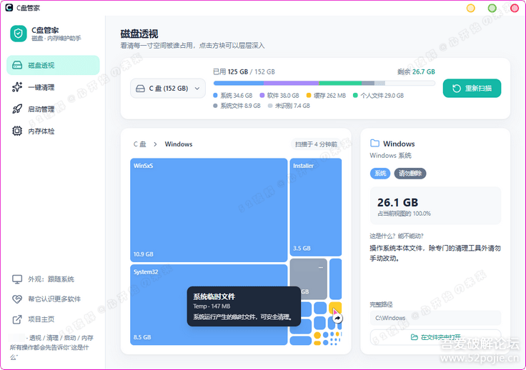Click the tall narrow blue block right of gray block

tap(335, 279)
